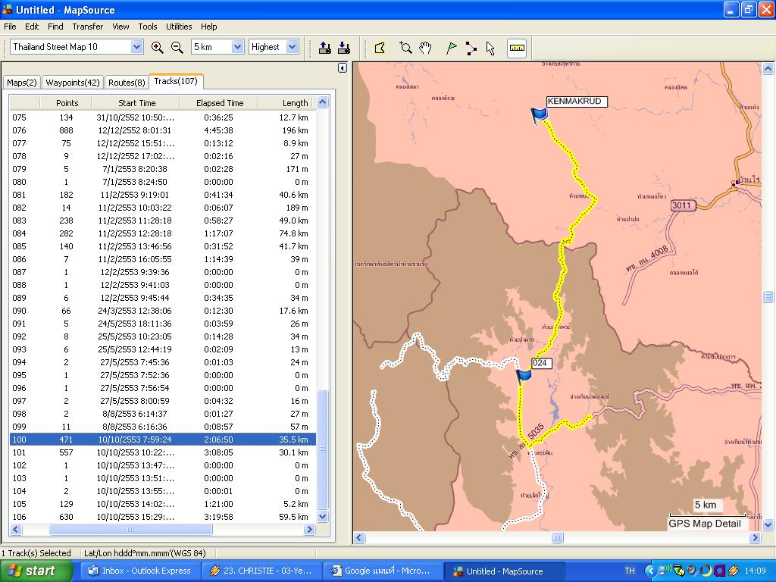Click the Receive From Device icon
Viewport: 776px width, 582px height.
tap(344, 48)
